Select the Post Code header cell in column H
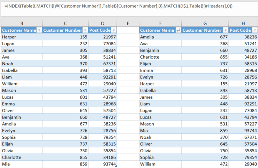The width and height of the screenshot is (258, 168). [243, 30]
